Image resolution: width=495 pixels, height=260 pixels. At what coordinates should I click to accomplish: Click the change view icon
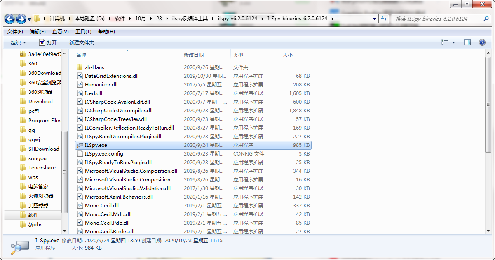[445, 42]
